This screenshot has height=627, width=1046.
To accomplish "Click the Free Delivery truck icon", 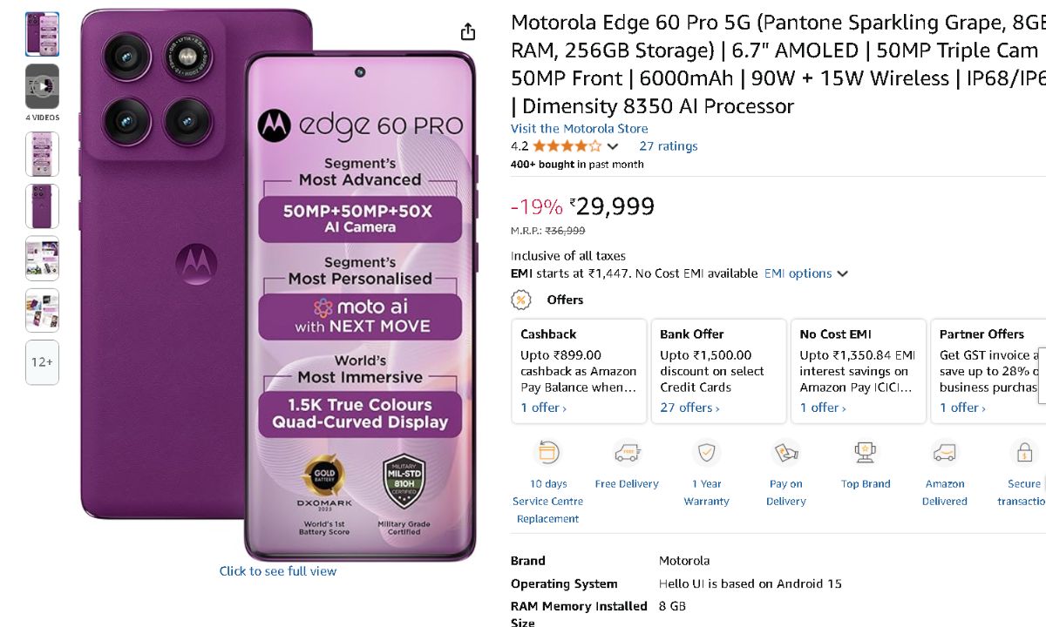I will 627,453.
